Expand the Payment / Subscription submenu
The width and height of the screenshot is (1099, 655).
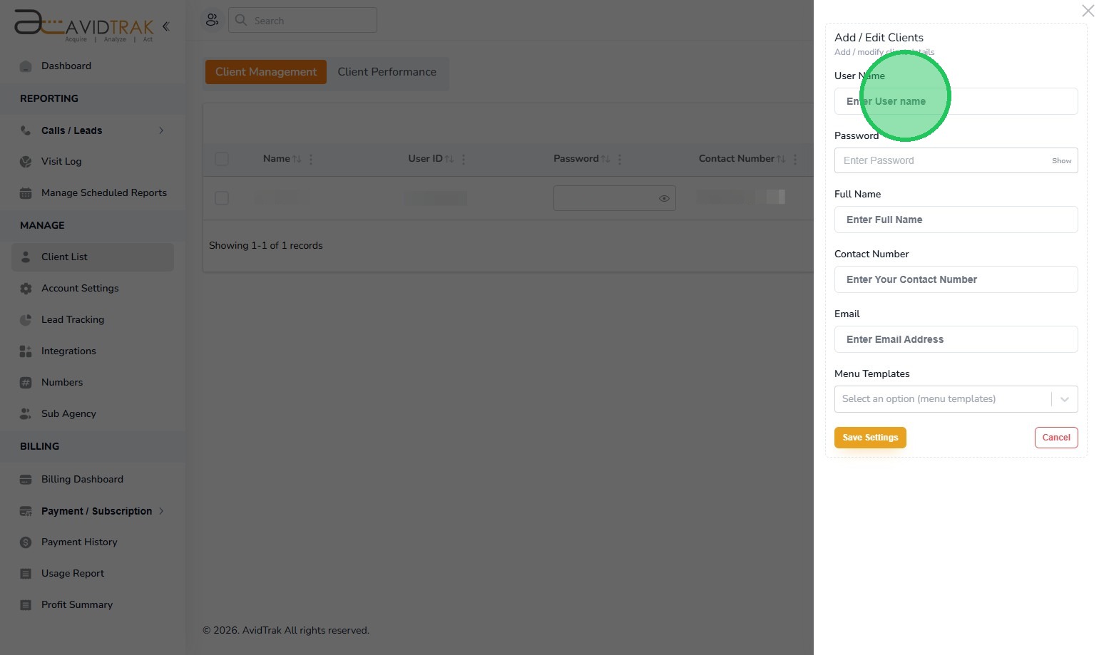[161, 511]
